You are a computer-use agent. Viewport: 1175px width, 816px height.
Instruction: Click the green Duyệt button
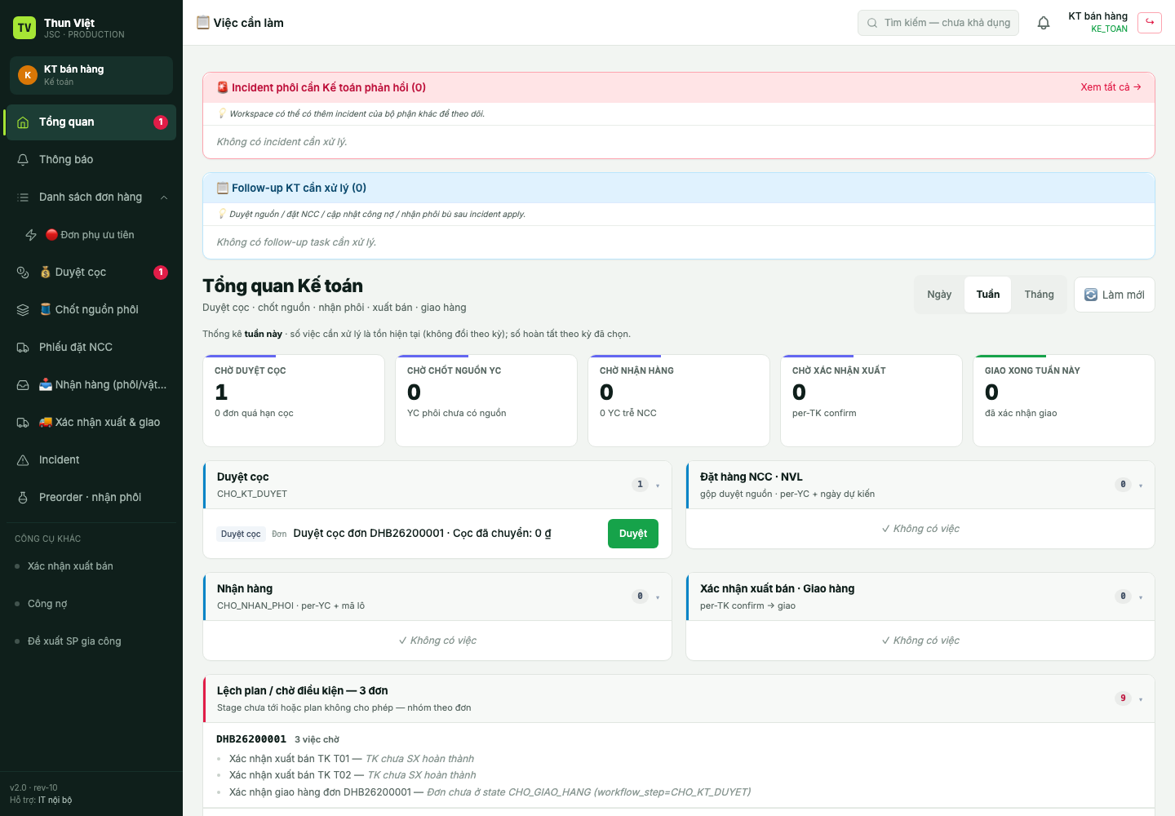point(633,534)
